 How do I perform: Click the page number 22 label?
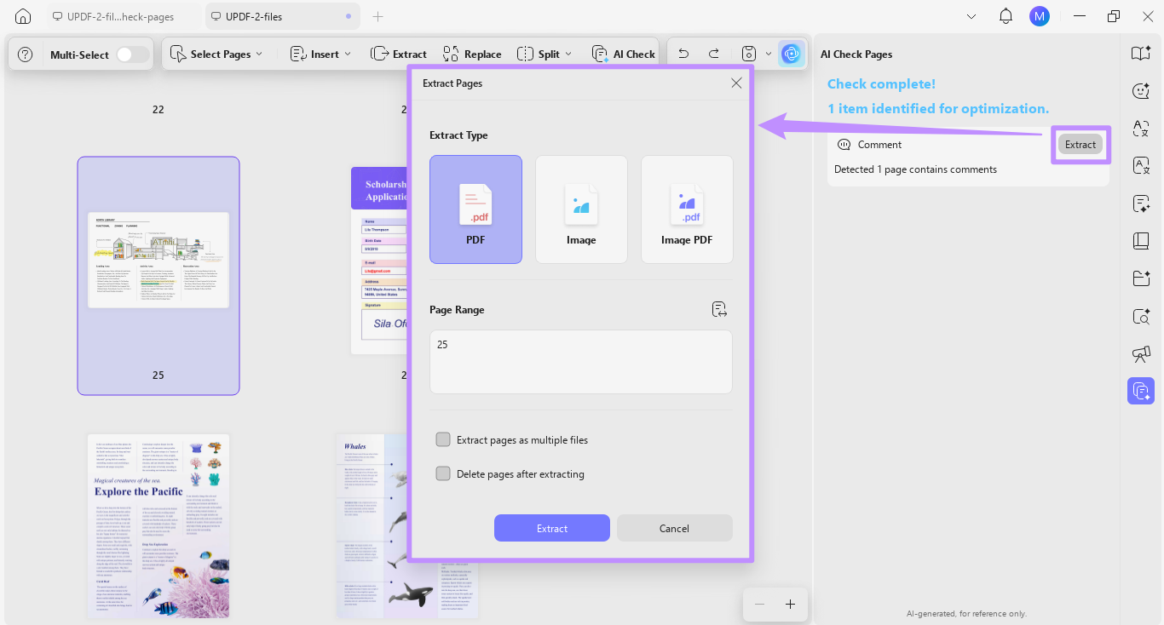(158, 110)
